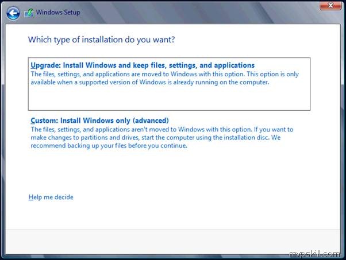The image size is (346, 260).
Task: Click the 'Which type of installation do you want?' heading
Action: tap(101, 40)
